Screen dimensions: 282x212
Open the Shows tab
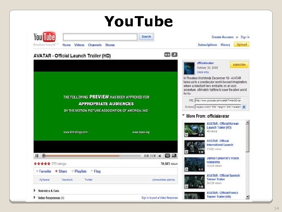tap(110, 45)
